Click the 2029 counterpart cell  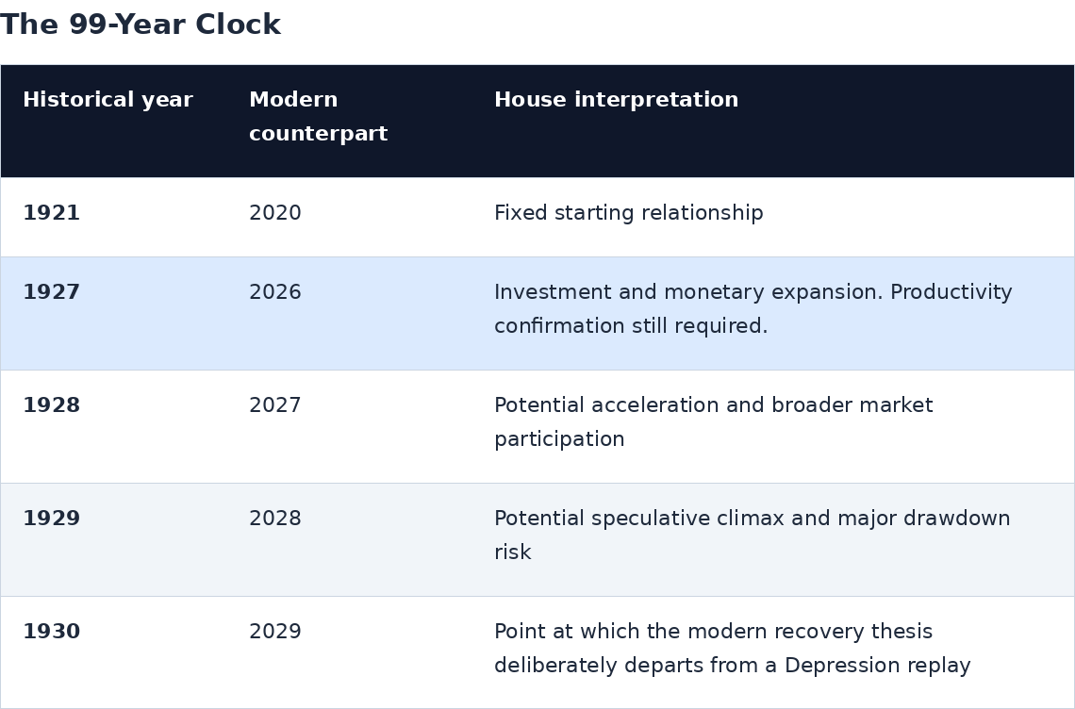[x=275, y=632]
